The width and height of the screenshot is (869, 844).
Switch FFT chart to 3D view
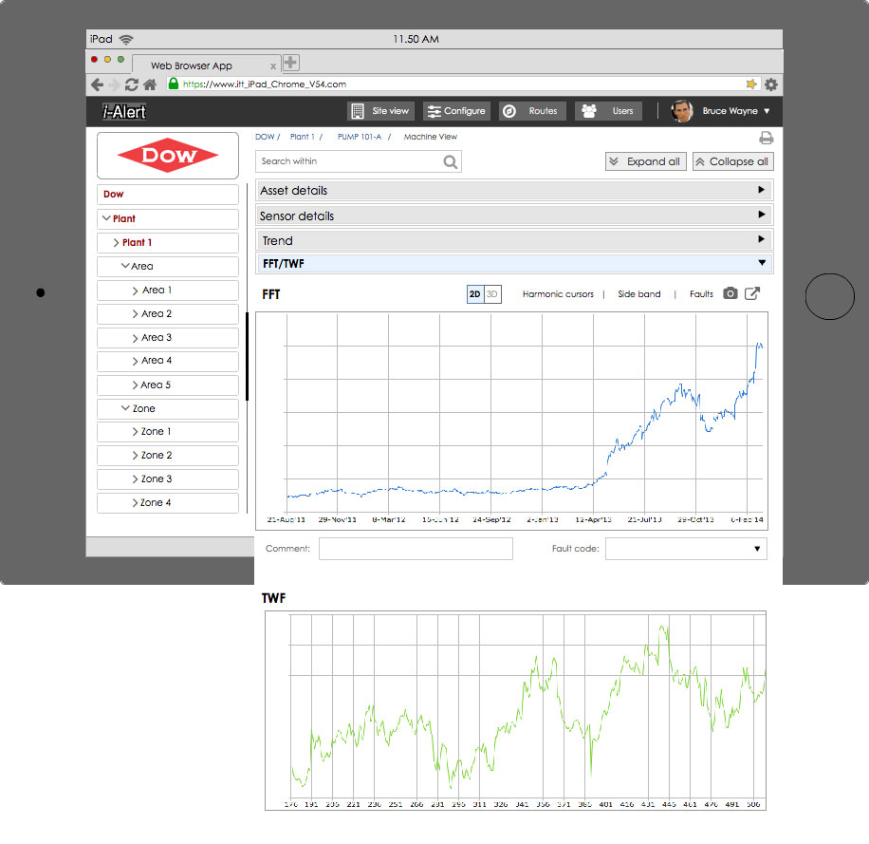click(492, 294)
